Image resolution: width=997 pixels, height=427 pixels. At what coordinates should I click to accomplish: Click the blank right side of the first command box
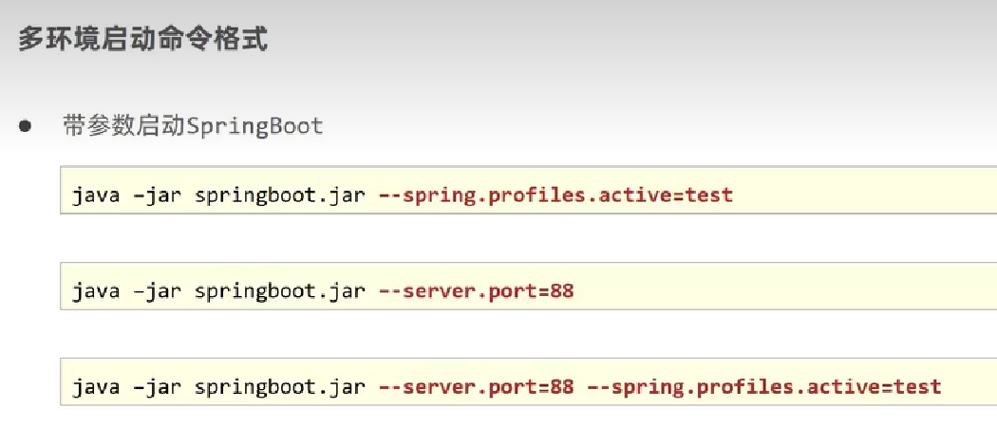tap(864, 195)
